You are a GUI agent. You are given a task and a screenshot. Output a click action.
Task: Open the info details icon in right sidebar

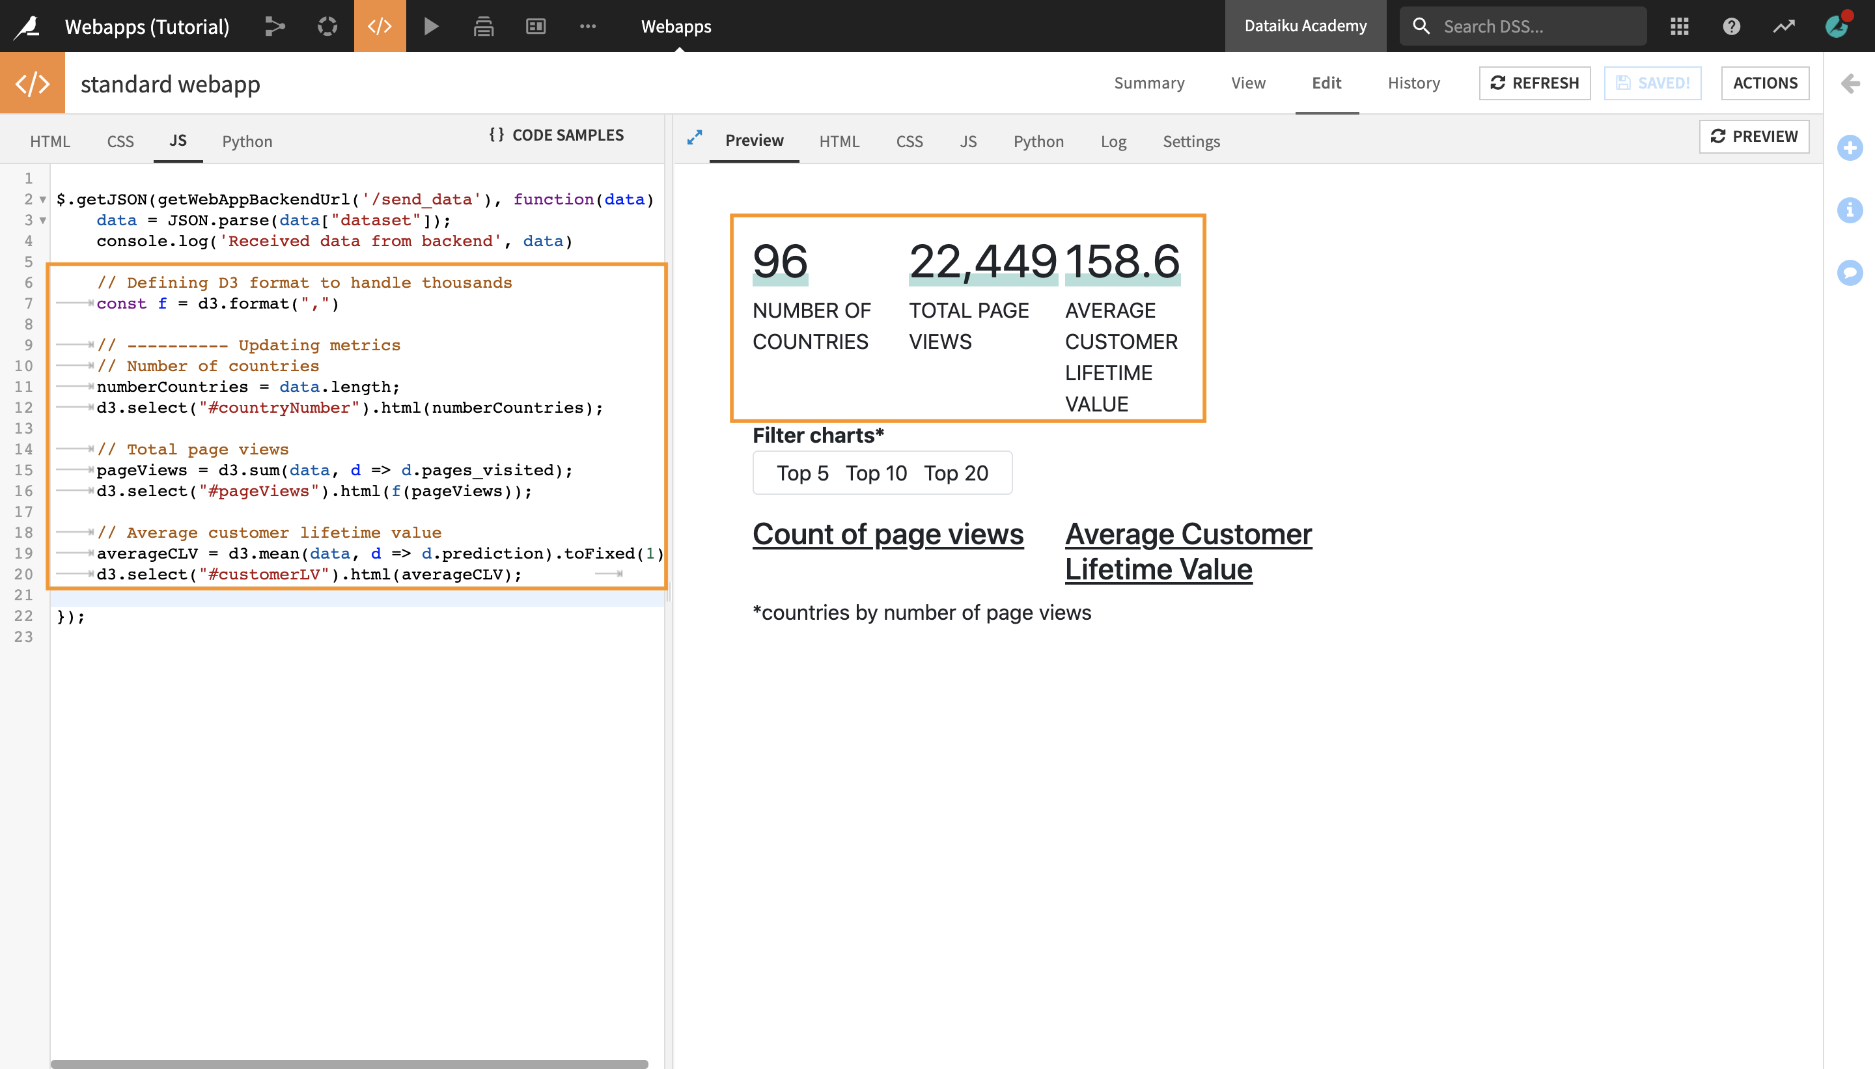[x=1850, y=210]
